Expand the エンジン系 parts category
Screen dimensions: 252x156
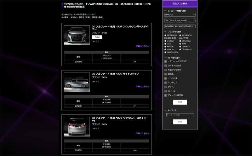(x=166, y=79)
